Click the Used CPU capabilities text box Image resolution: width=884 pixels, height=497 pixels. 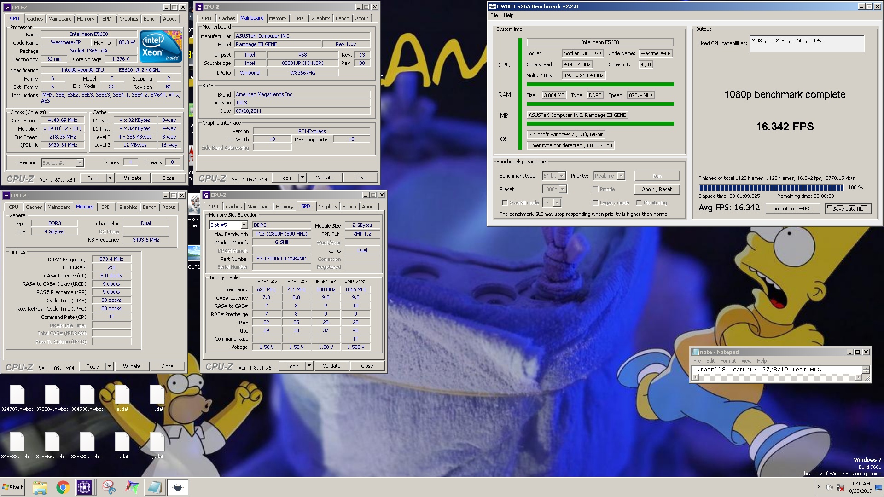click(x=807, y=44)
